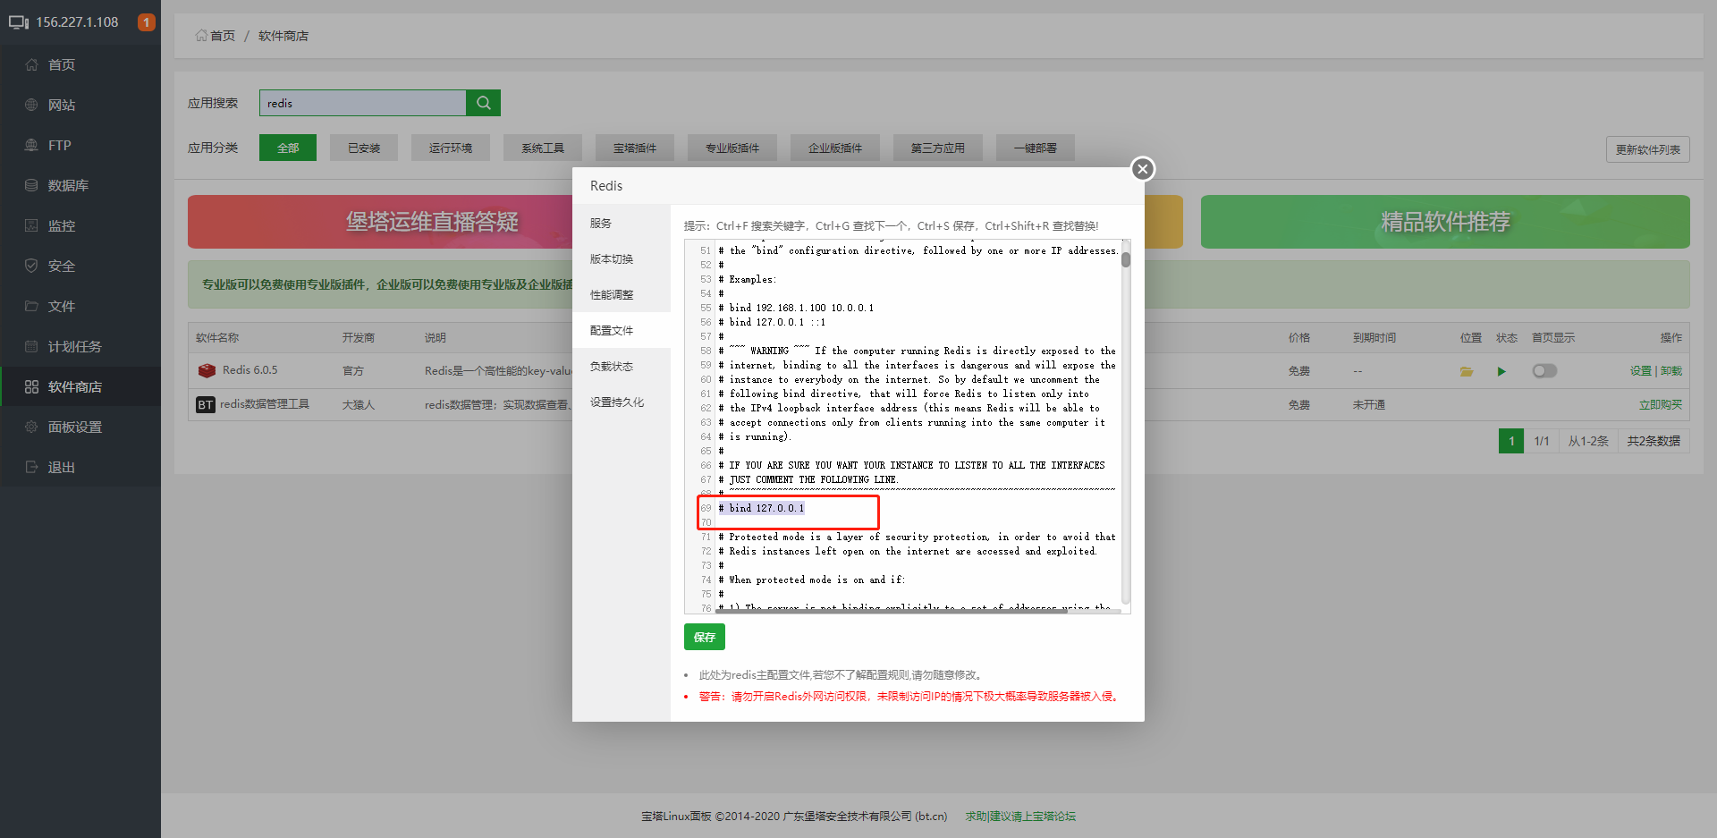This screenshot has height=838, width=1717.
Task: Click the 求助|建议请上宝塔论坛 footer link
Action: [1020, 817]
